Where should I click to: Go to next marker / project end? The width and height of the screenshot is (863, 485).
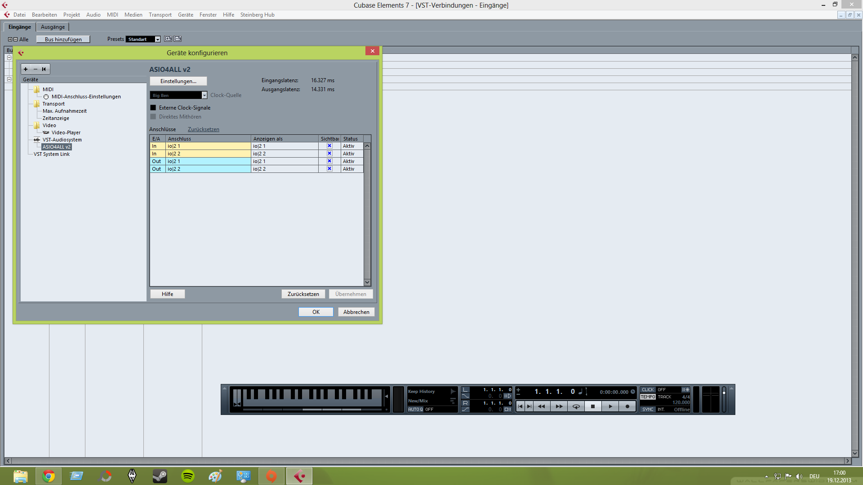pos(529,406)
